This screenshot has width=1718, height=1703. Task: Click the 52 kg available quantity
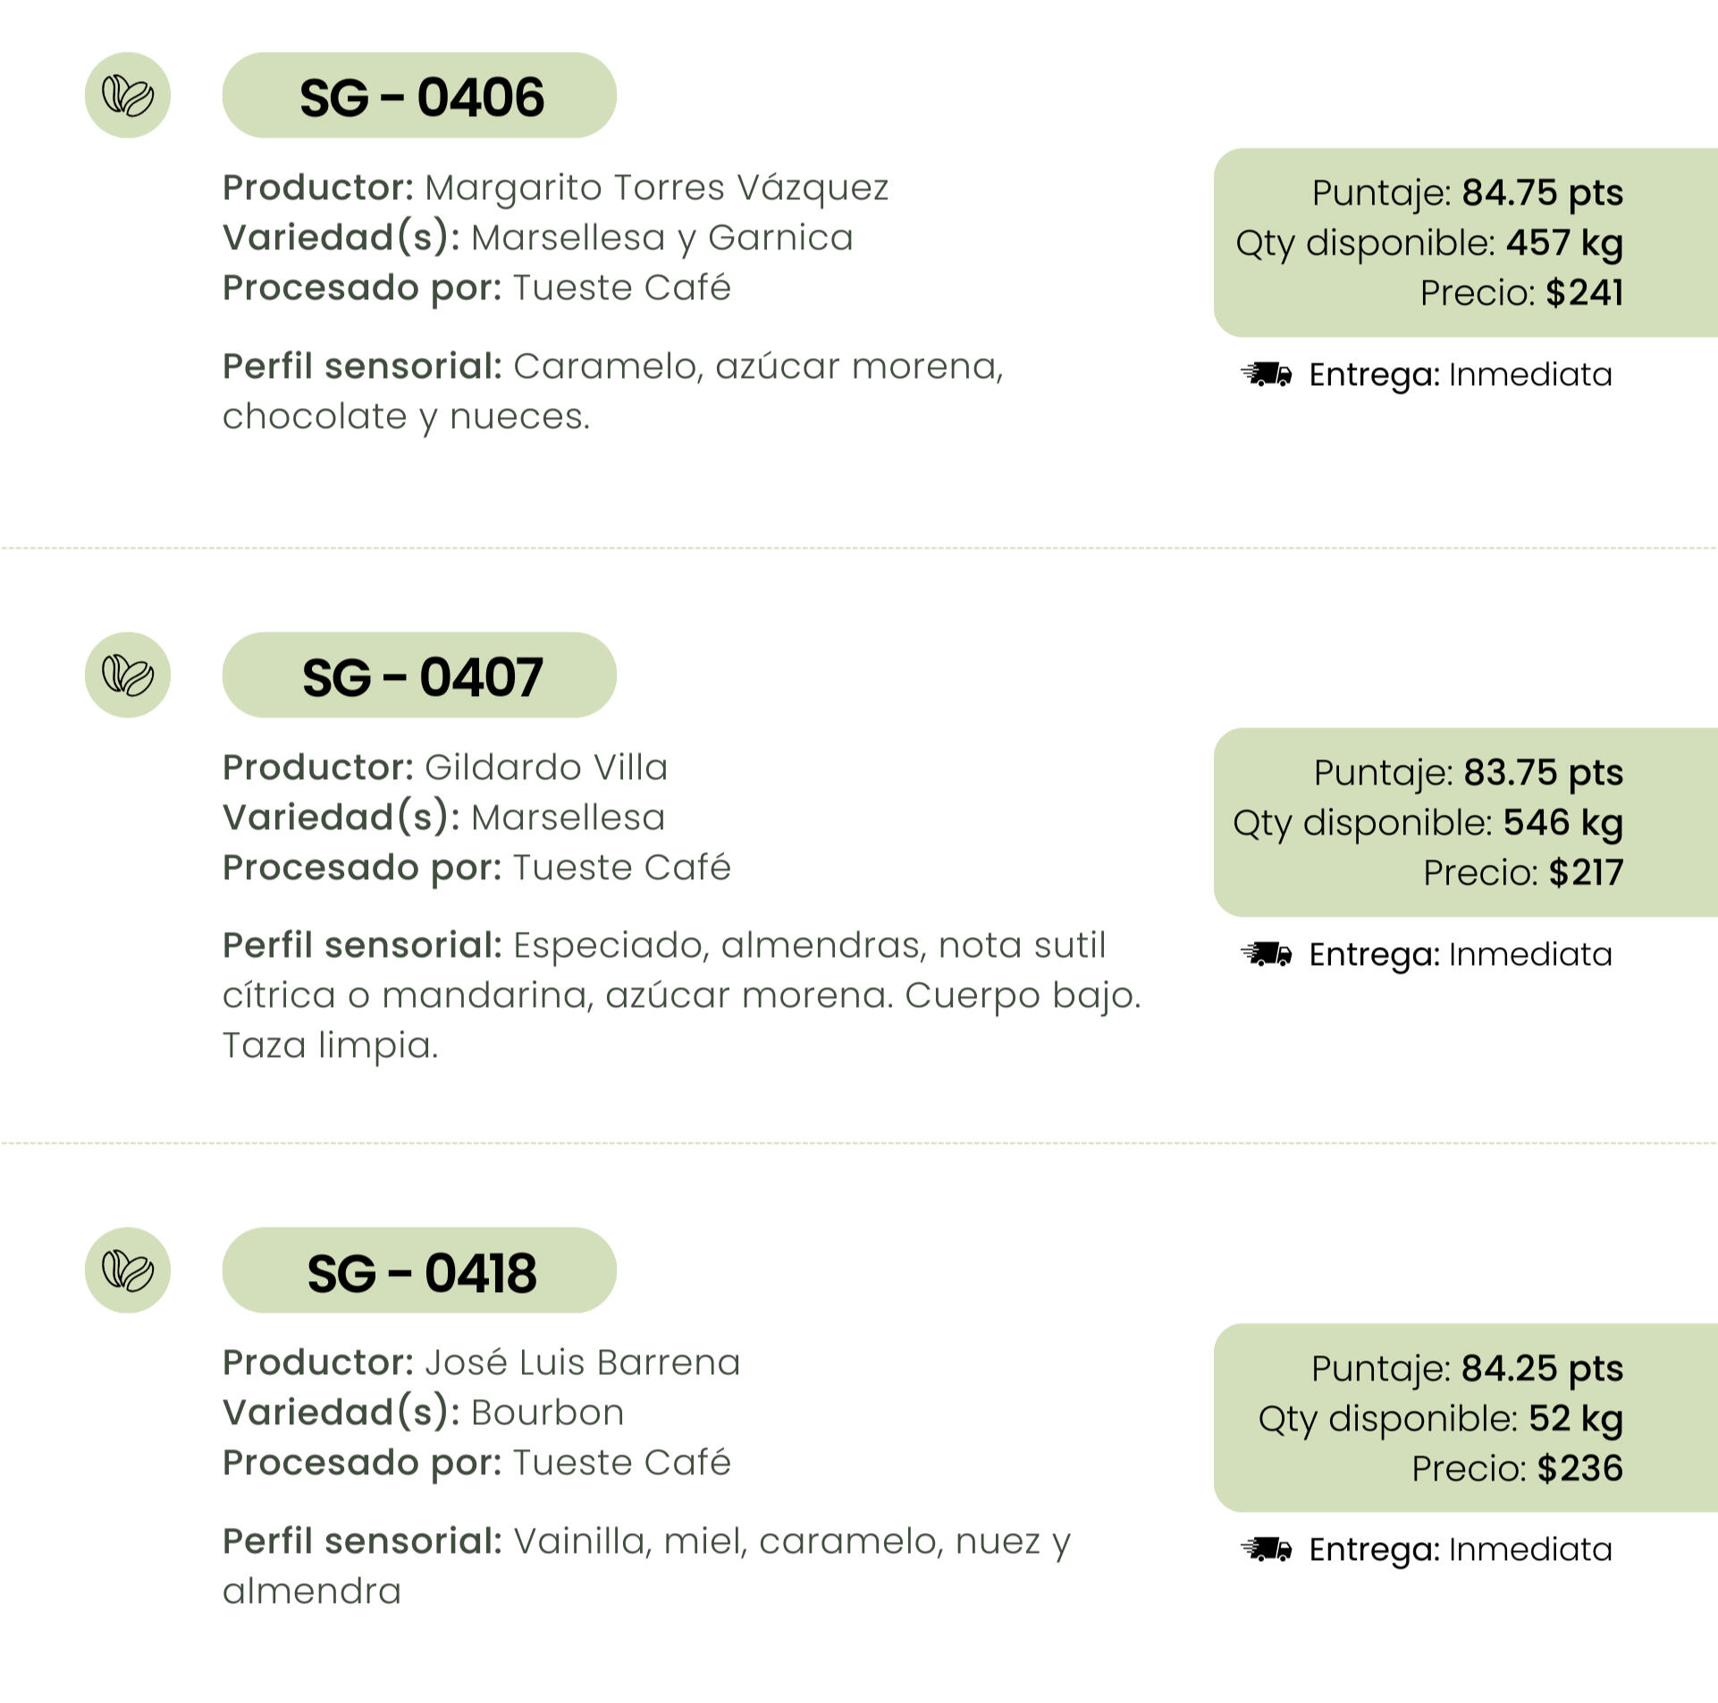point(1575,1418)
